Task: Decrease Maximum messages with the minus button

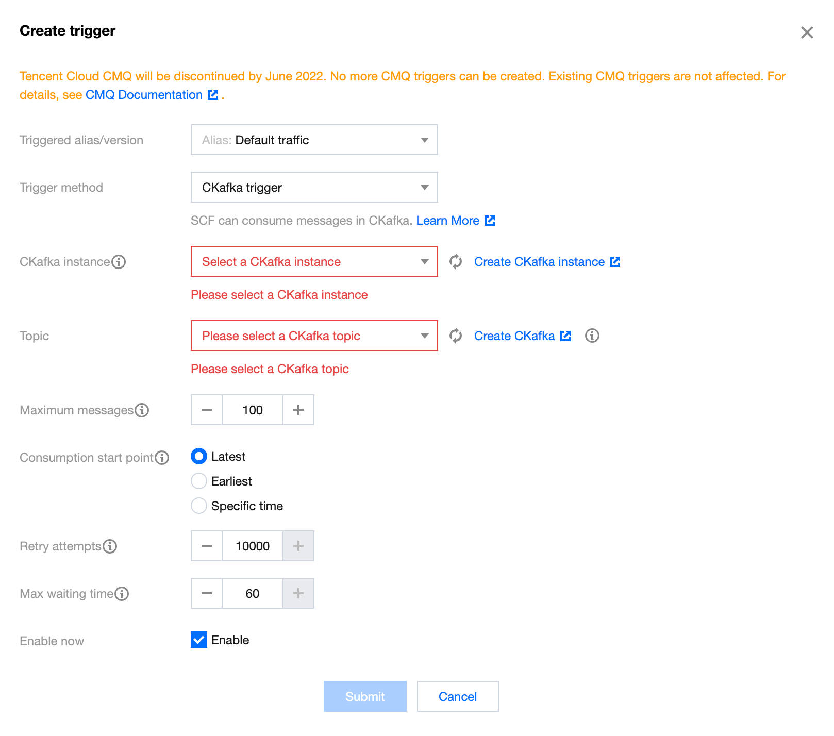Action: click(x=207, y=410)
